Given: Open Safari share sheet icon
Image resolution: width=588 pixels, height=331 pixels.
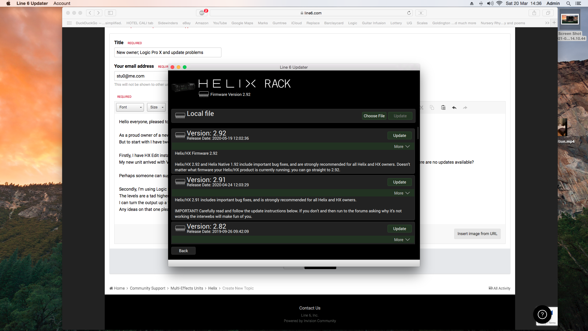Looking at the screenshot, I should pos(534,13).
